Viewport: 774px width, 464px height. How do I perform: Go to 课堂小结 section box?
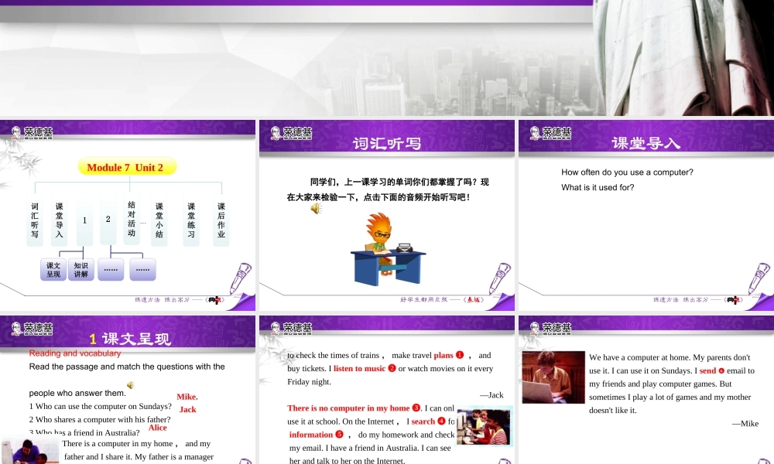pos(159,221)
